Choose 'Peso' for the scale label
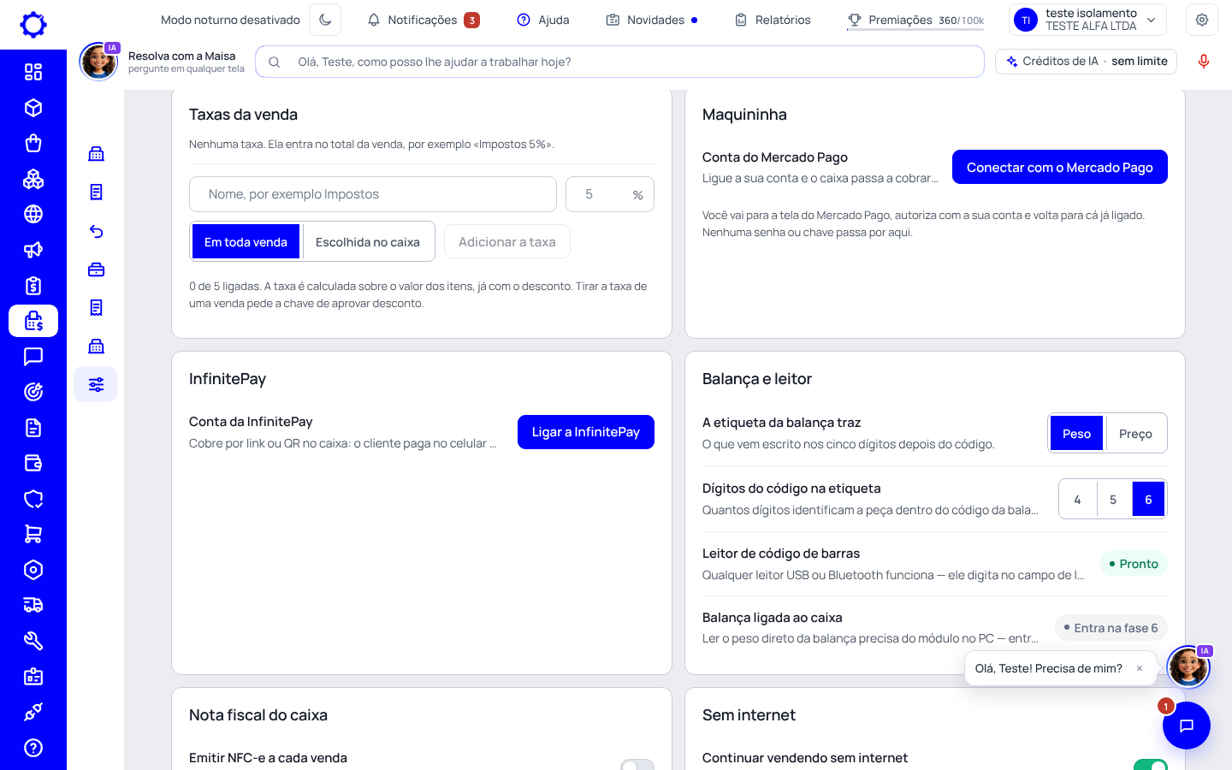The image size is (1232, 770). pyautogui.click(x=1076, y=434)
